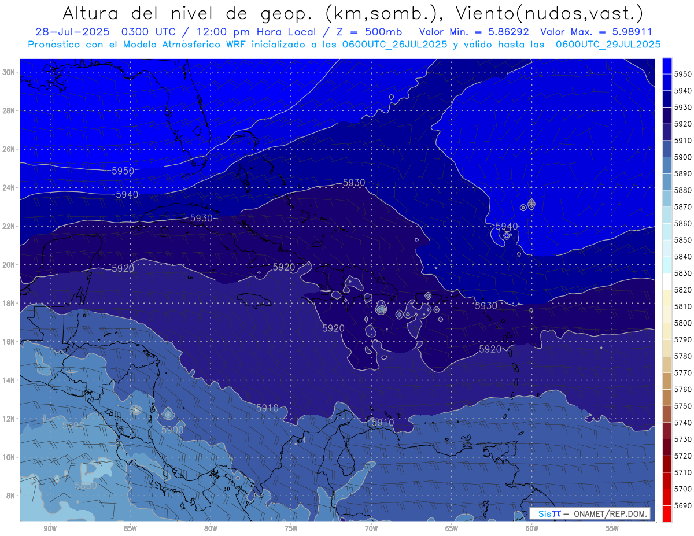Click the tan swatch between 5770 and 5780

point(666,364)
